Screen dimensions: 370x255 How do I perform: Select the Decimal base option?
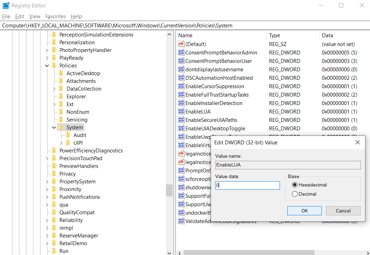294,194
